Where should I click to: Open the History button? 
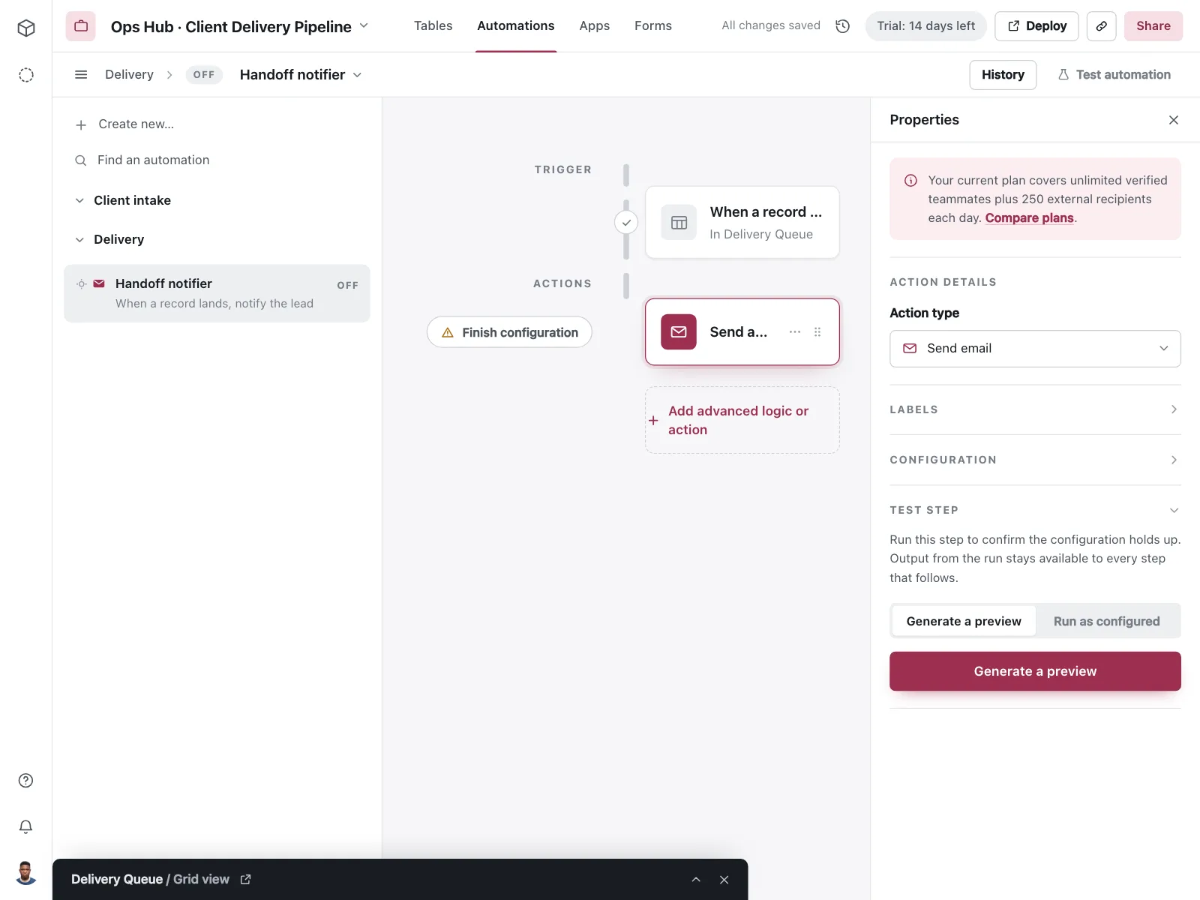pyautogui.click(x=1003, y=75)
